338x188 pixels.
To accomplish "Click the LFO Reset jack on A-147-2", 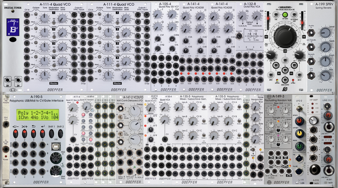I will (x=120, y=109).
